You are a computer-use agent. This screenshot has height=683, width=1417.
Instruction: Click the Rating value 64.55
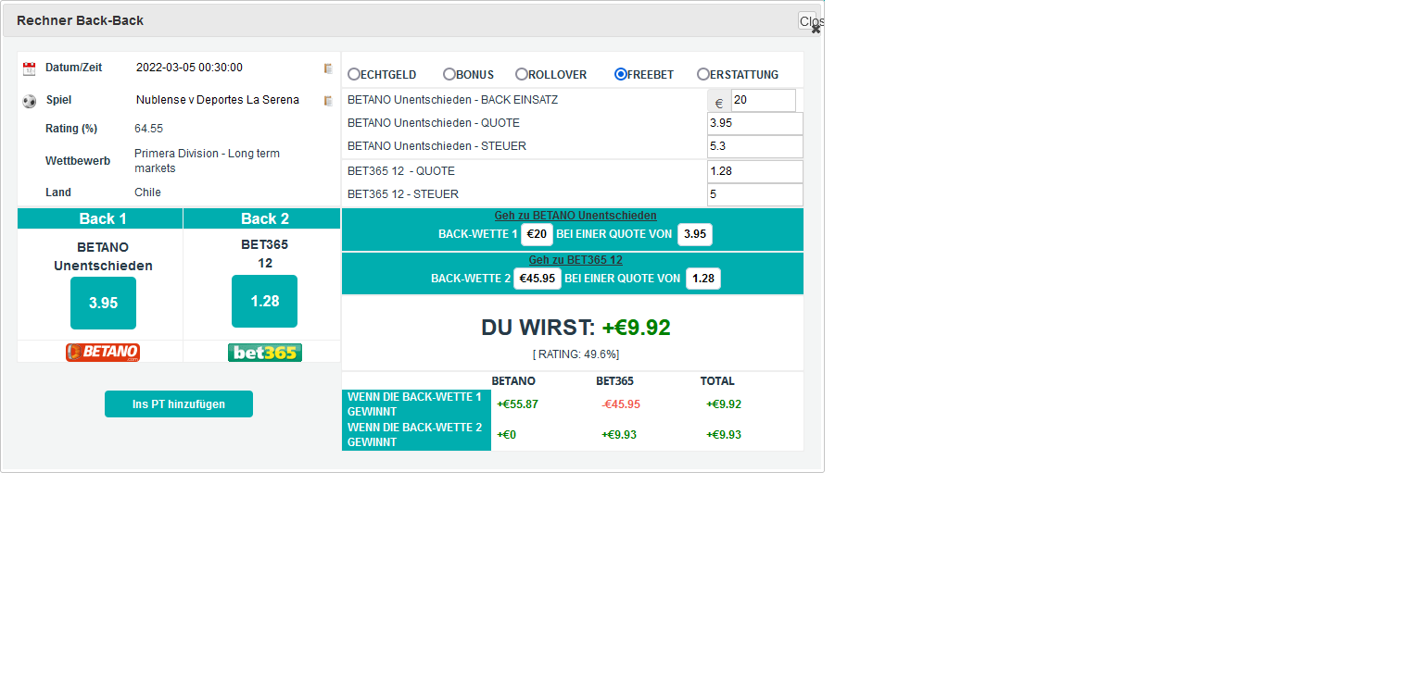click(x=149, y=129)
